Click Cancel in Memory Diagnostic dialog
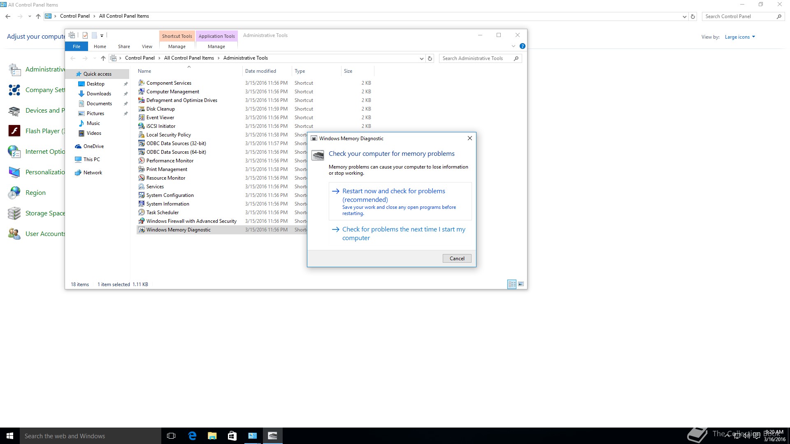Screen dimensions: 790x444 point(457,259)
